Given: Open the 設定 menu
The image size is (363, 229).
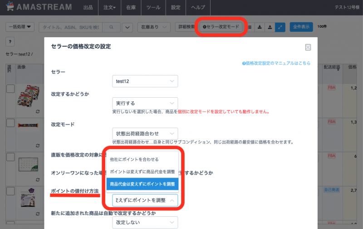Looking at the screenshot, I should click(176, 7).
